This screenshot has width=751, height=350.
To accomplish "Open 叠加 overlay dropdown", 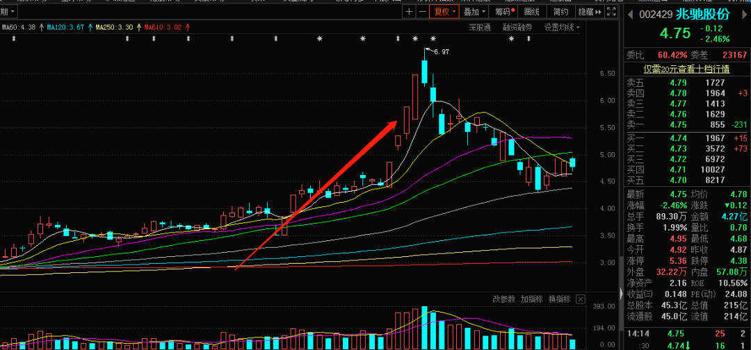I will click(x=475, y=12).
